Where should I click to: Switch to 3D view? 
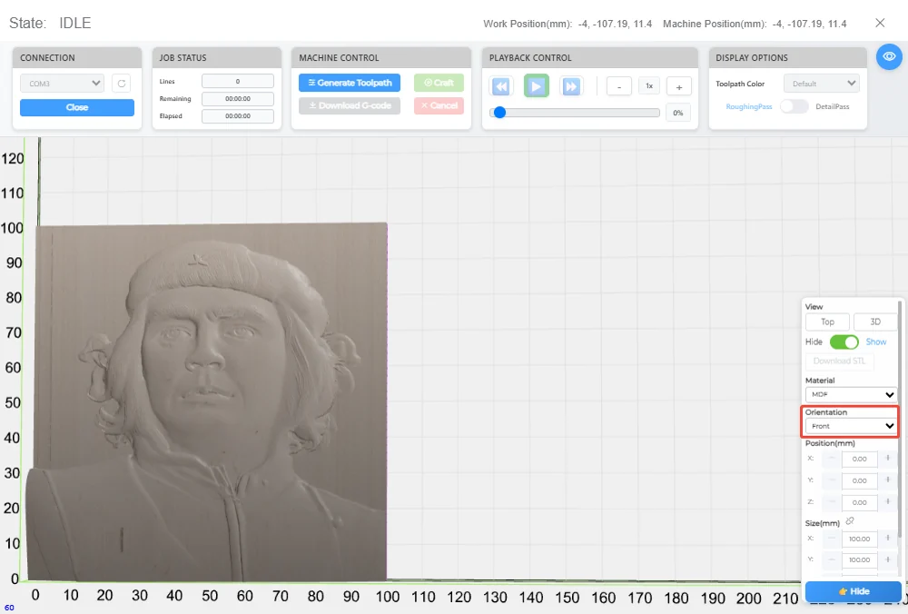point(875,322)
